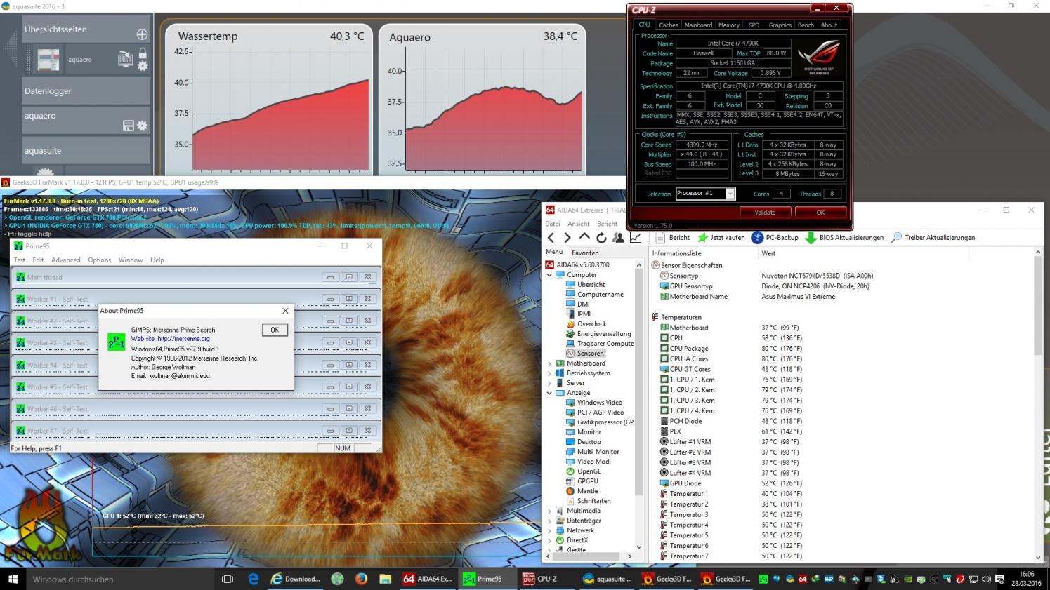1050x590 pixels.
Task: Select Sensoren in the AIDA64 tree
Action: [590, 354]
